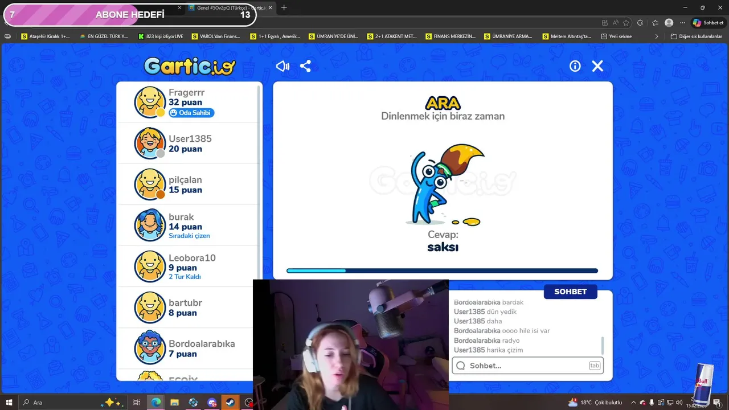Select User1385's player avatar
Screen dimensions: 729x410
click(x=150, y=143)
